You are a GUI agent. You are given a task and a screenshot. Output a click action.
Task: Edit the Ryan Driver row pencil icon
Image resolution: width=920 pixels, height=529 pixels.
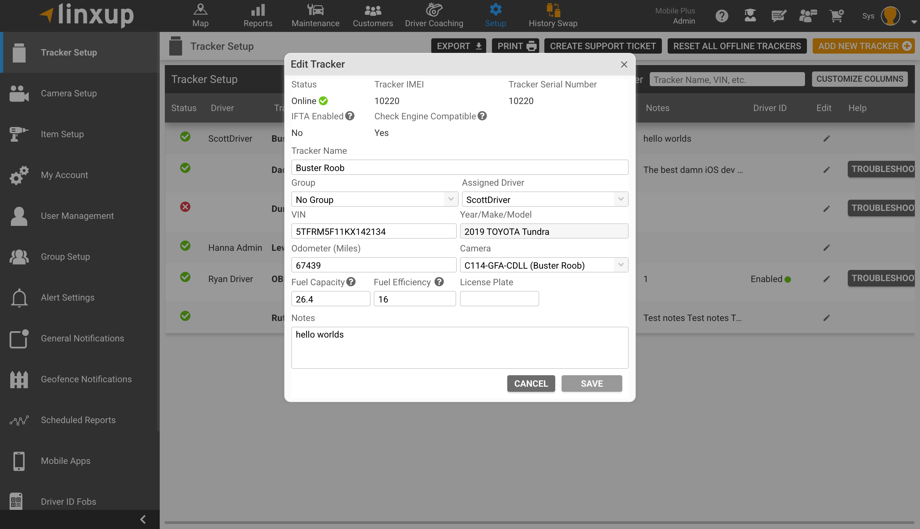(x=826, y=279)
